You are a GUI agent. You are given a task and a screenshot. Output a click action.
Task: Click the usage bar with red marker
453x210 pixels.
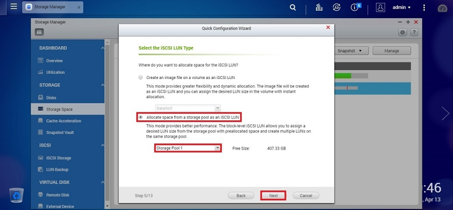point(346,88)
